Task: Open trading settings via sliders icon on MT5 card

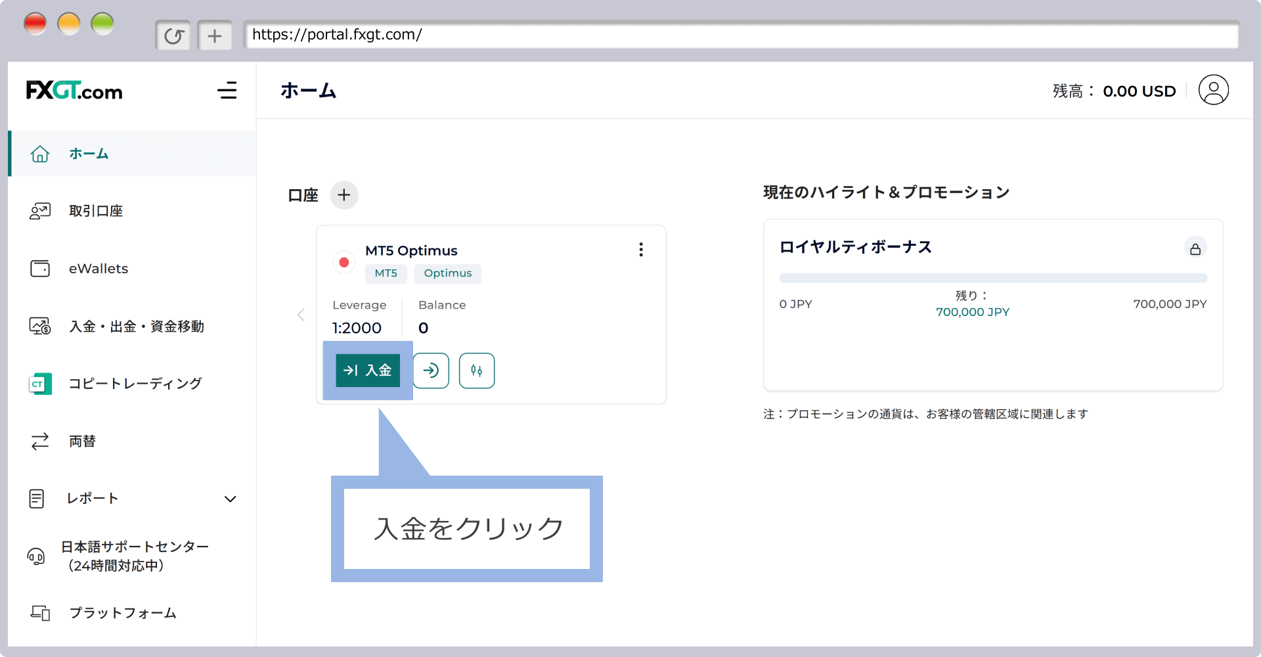Action: (x=477, y=371)
